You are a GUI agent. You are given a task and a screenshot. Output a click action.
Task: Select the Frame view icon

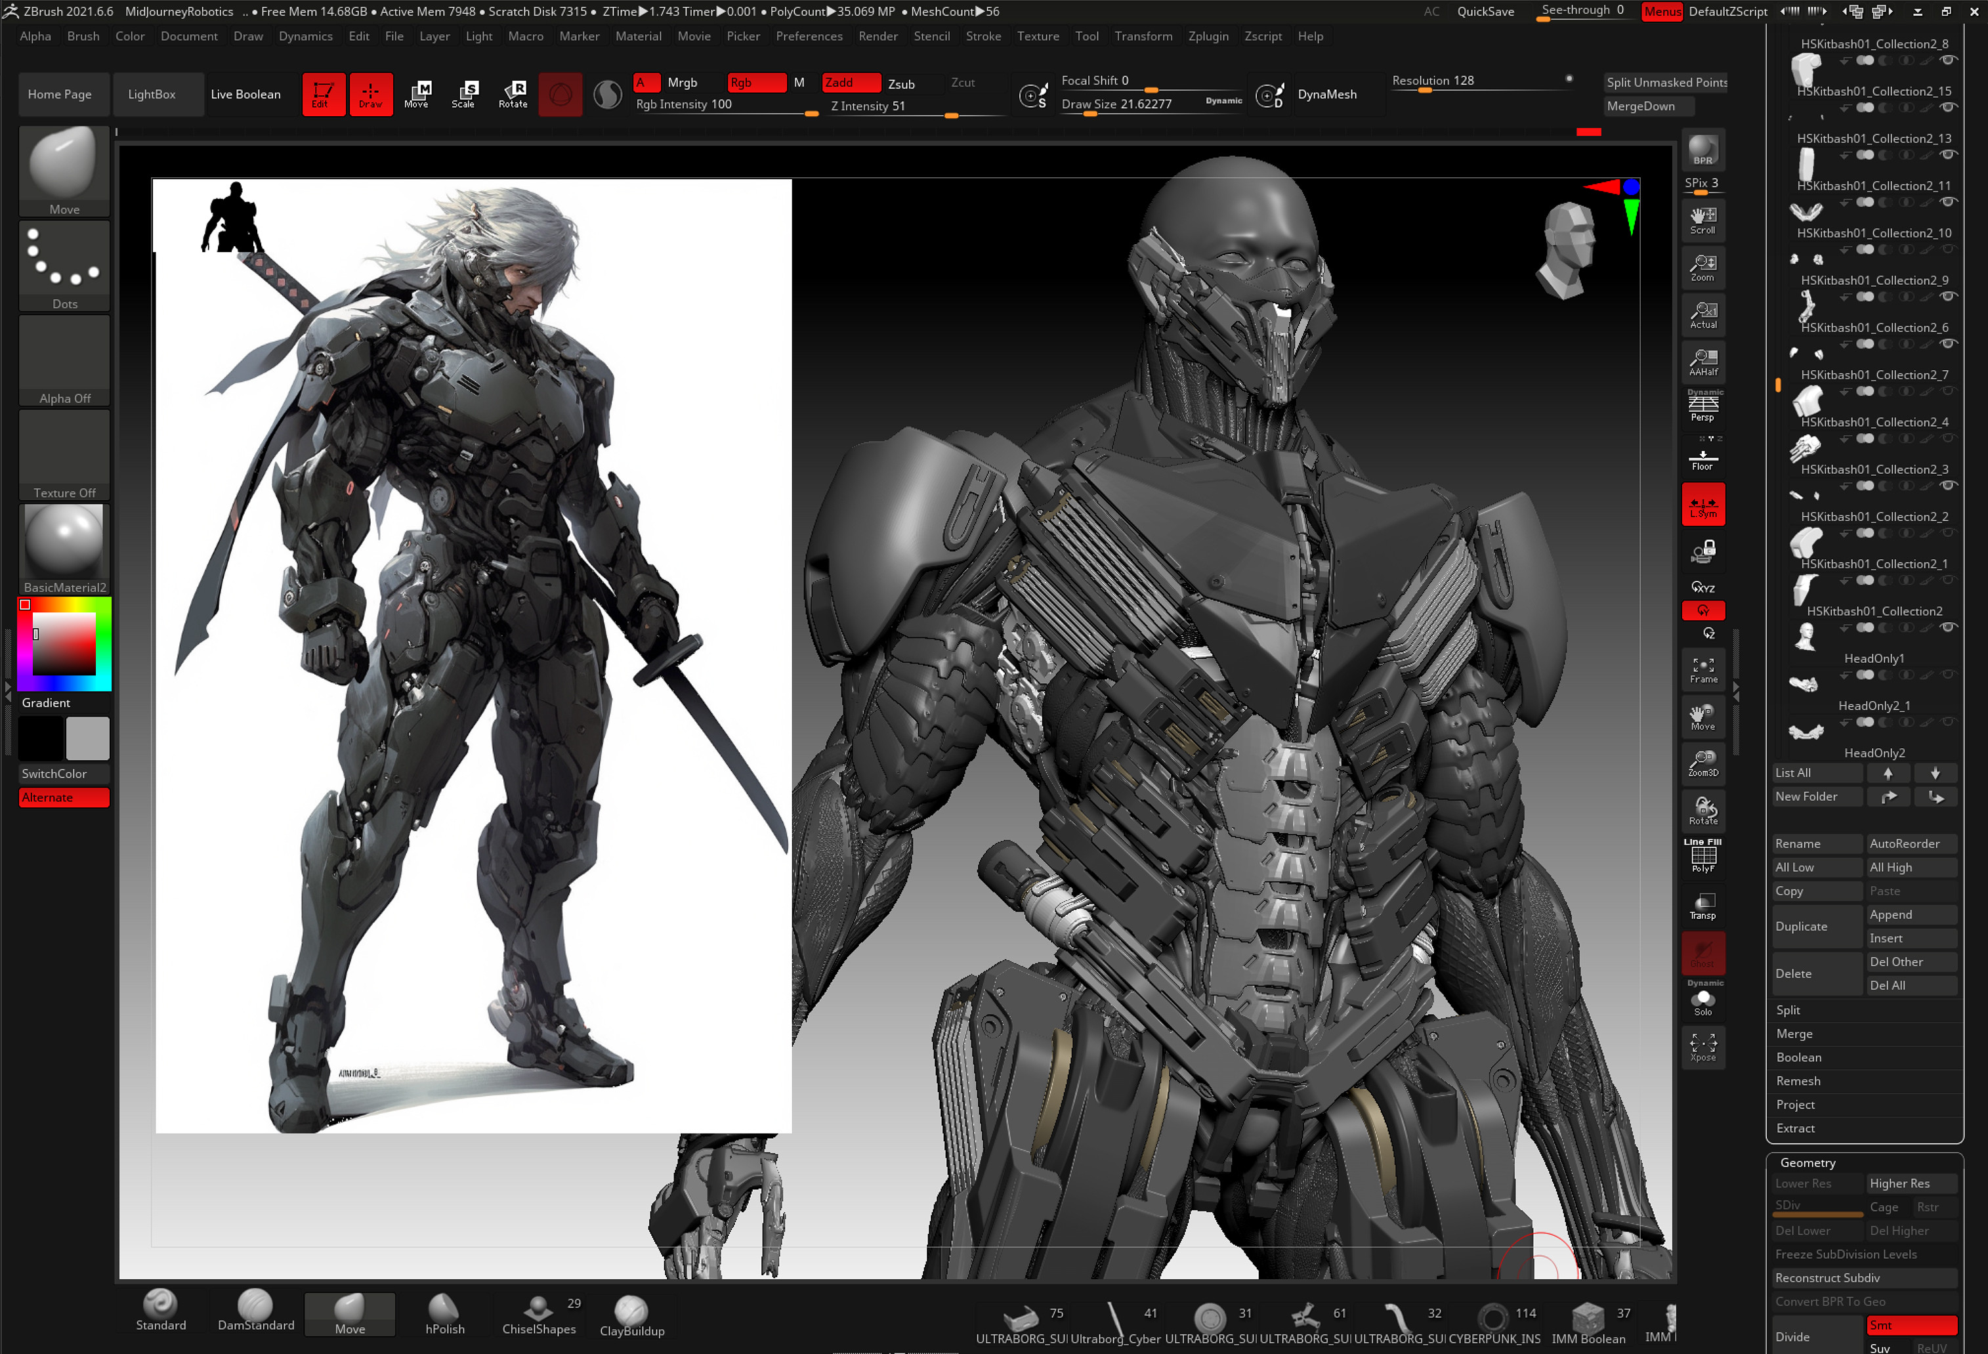pyautogui.click(x=1702, y=669)
